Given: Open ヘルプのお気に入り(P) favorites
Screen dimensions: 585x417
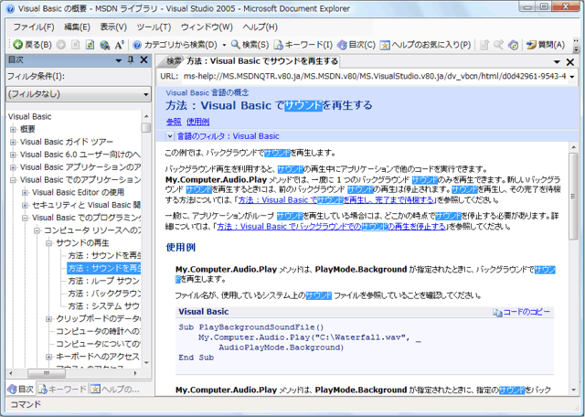Looking at the screenshot, I should 425,45.
